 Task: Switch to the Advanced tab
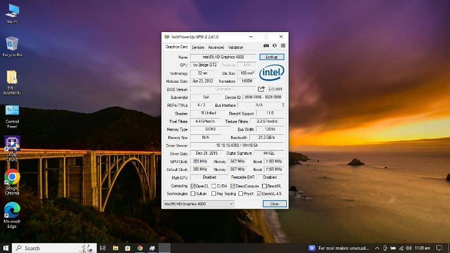[216, 47]
